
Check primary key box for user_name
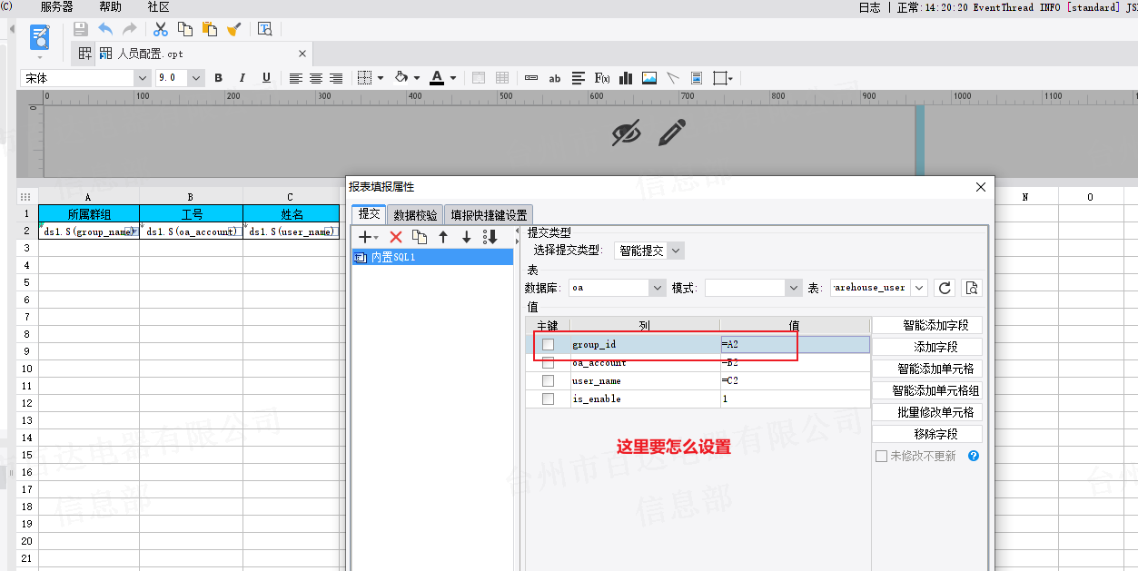(x=548, y=381)
